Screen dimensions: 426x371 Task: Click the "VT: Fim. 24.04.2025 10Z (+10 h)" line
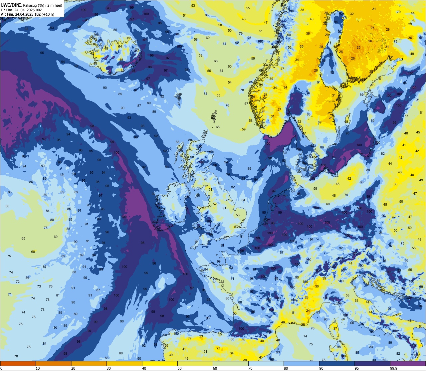tap(28, 14)
